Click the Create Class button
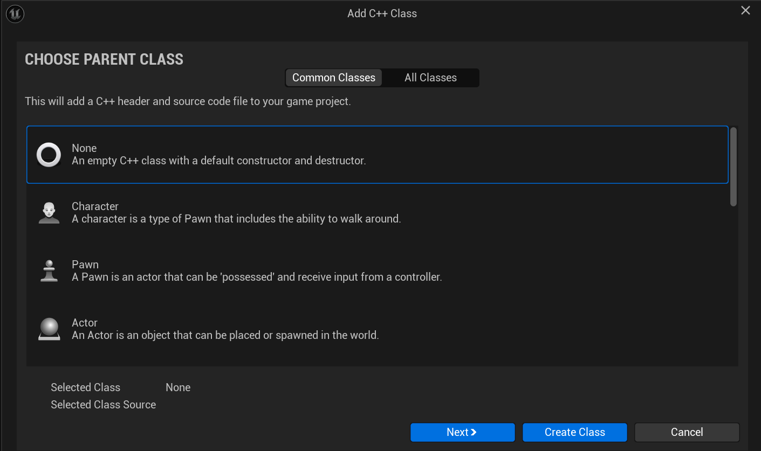The width and height of the screenshot is (761, 451). pyautogui.click(x=574, y=432)
